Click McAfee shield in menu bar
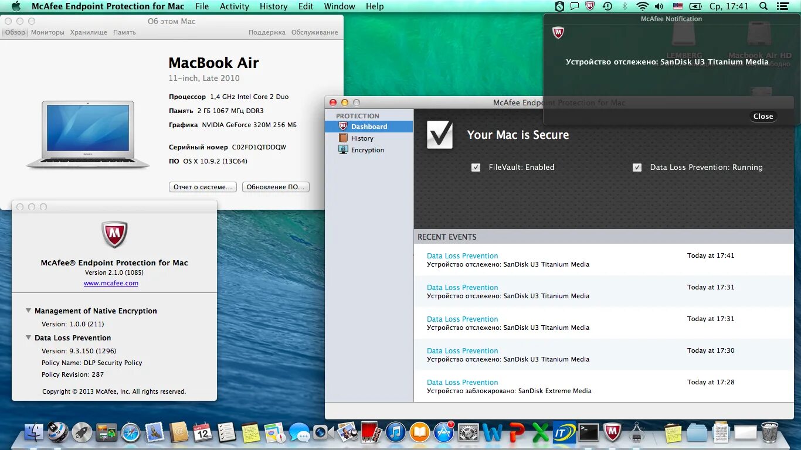 pos(590,6)
